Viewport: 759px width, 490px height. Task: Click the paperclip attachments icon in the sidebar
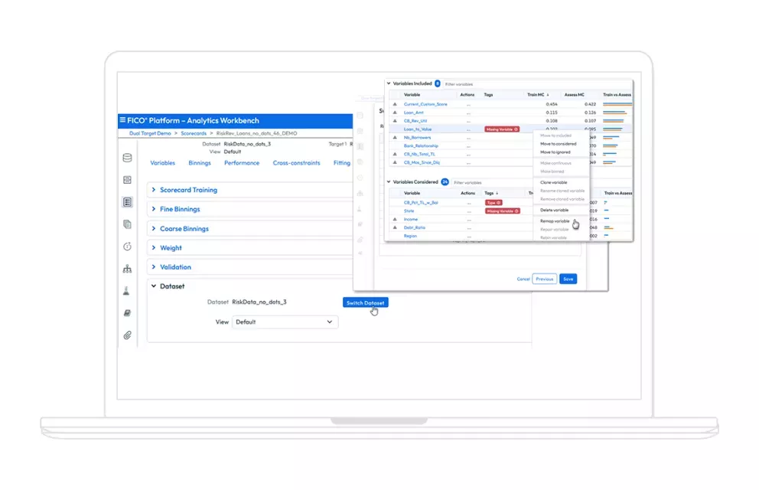(126, 335)
